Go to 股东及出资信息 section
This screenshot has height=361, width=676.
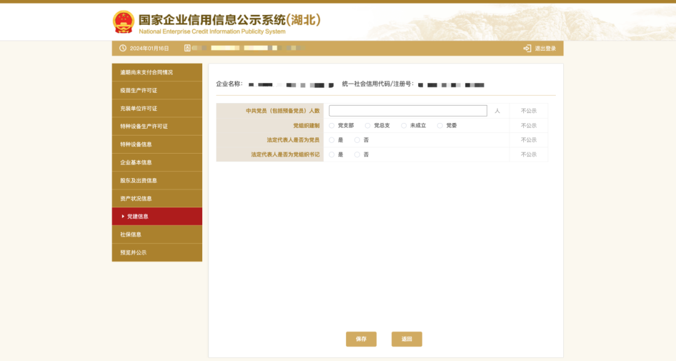click(x=156, y=180)
